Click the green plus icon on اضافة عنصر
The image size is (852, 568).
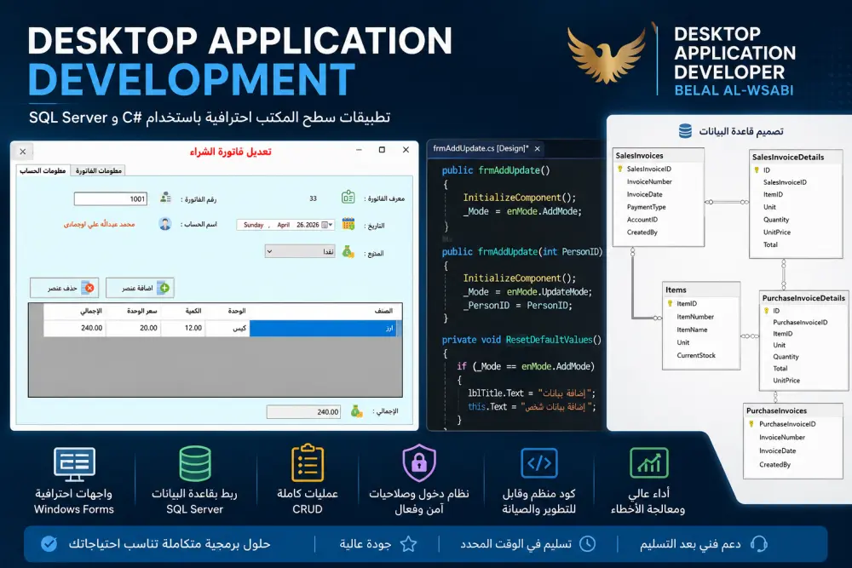coord(164,288)
